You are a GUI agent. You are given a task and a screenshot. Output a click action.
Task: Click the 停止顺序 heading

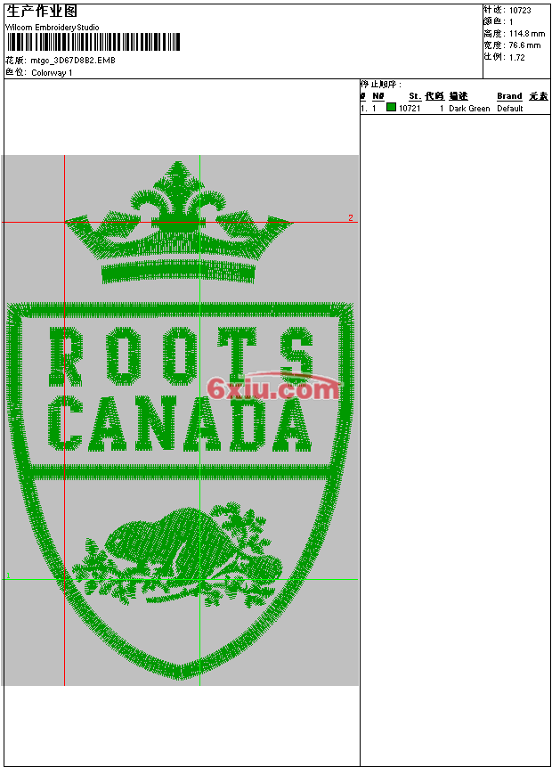tap(380, 85)
